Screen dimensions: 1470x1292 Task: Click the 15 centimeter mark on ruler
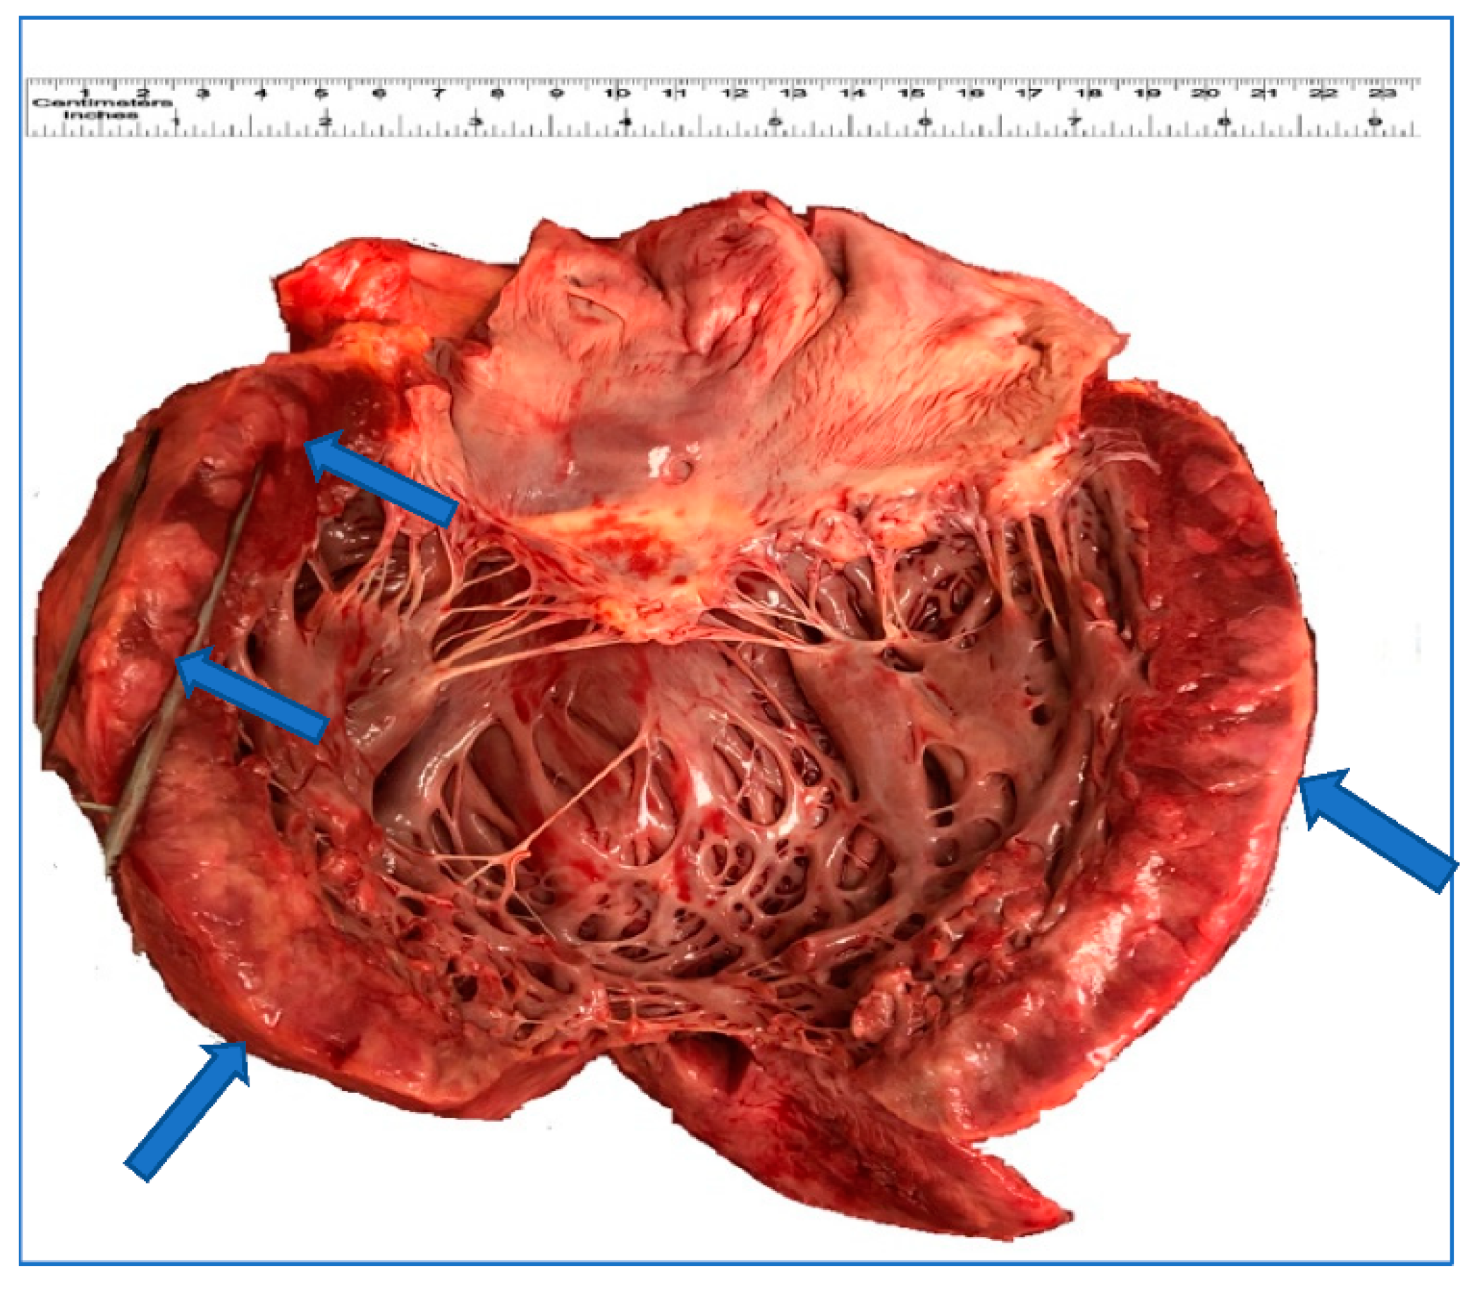pyautogui.click(x=910, y=94)
